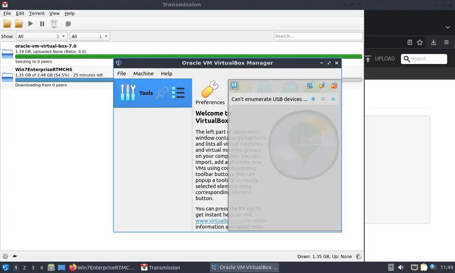This screenshot has width=455, height=273.
Task: Click the blue progress bar of Win7EnterpriseRTMCHS
Action: 64,80
